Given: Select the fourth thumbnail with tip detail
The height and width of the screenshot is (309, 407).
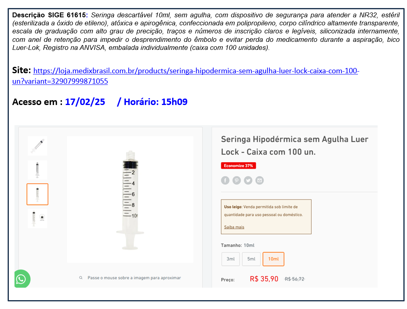Looking at the screenshot, I should pyautogui.click(x=37, y=218).
